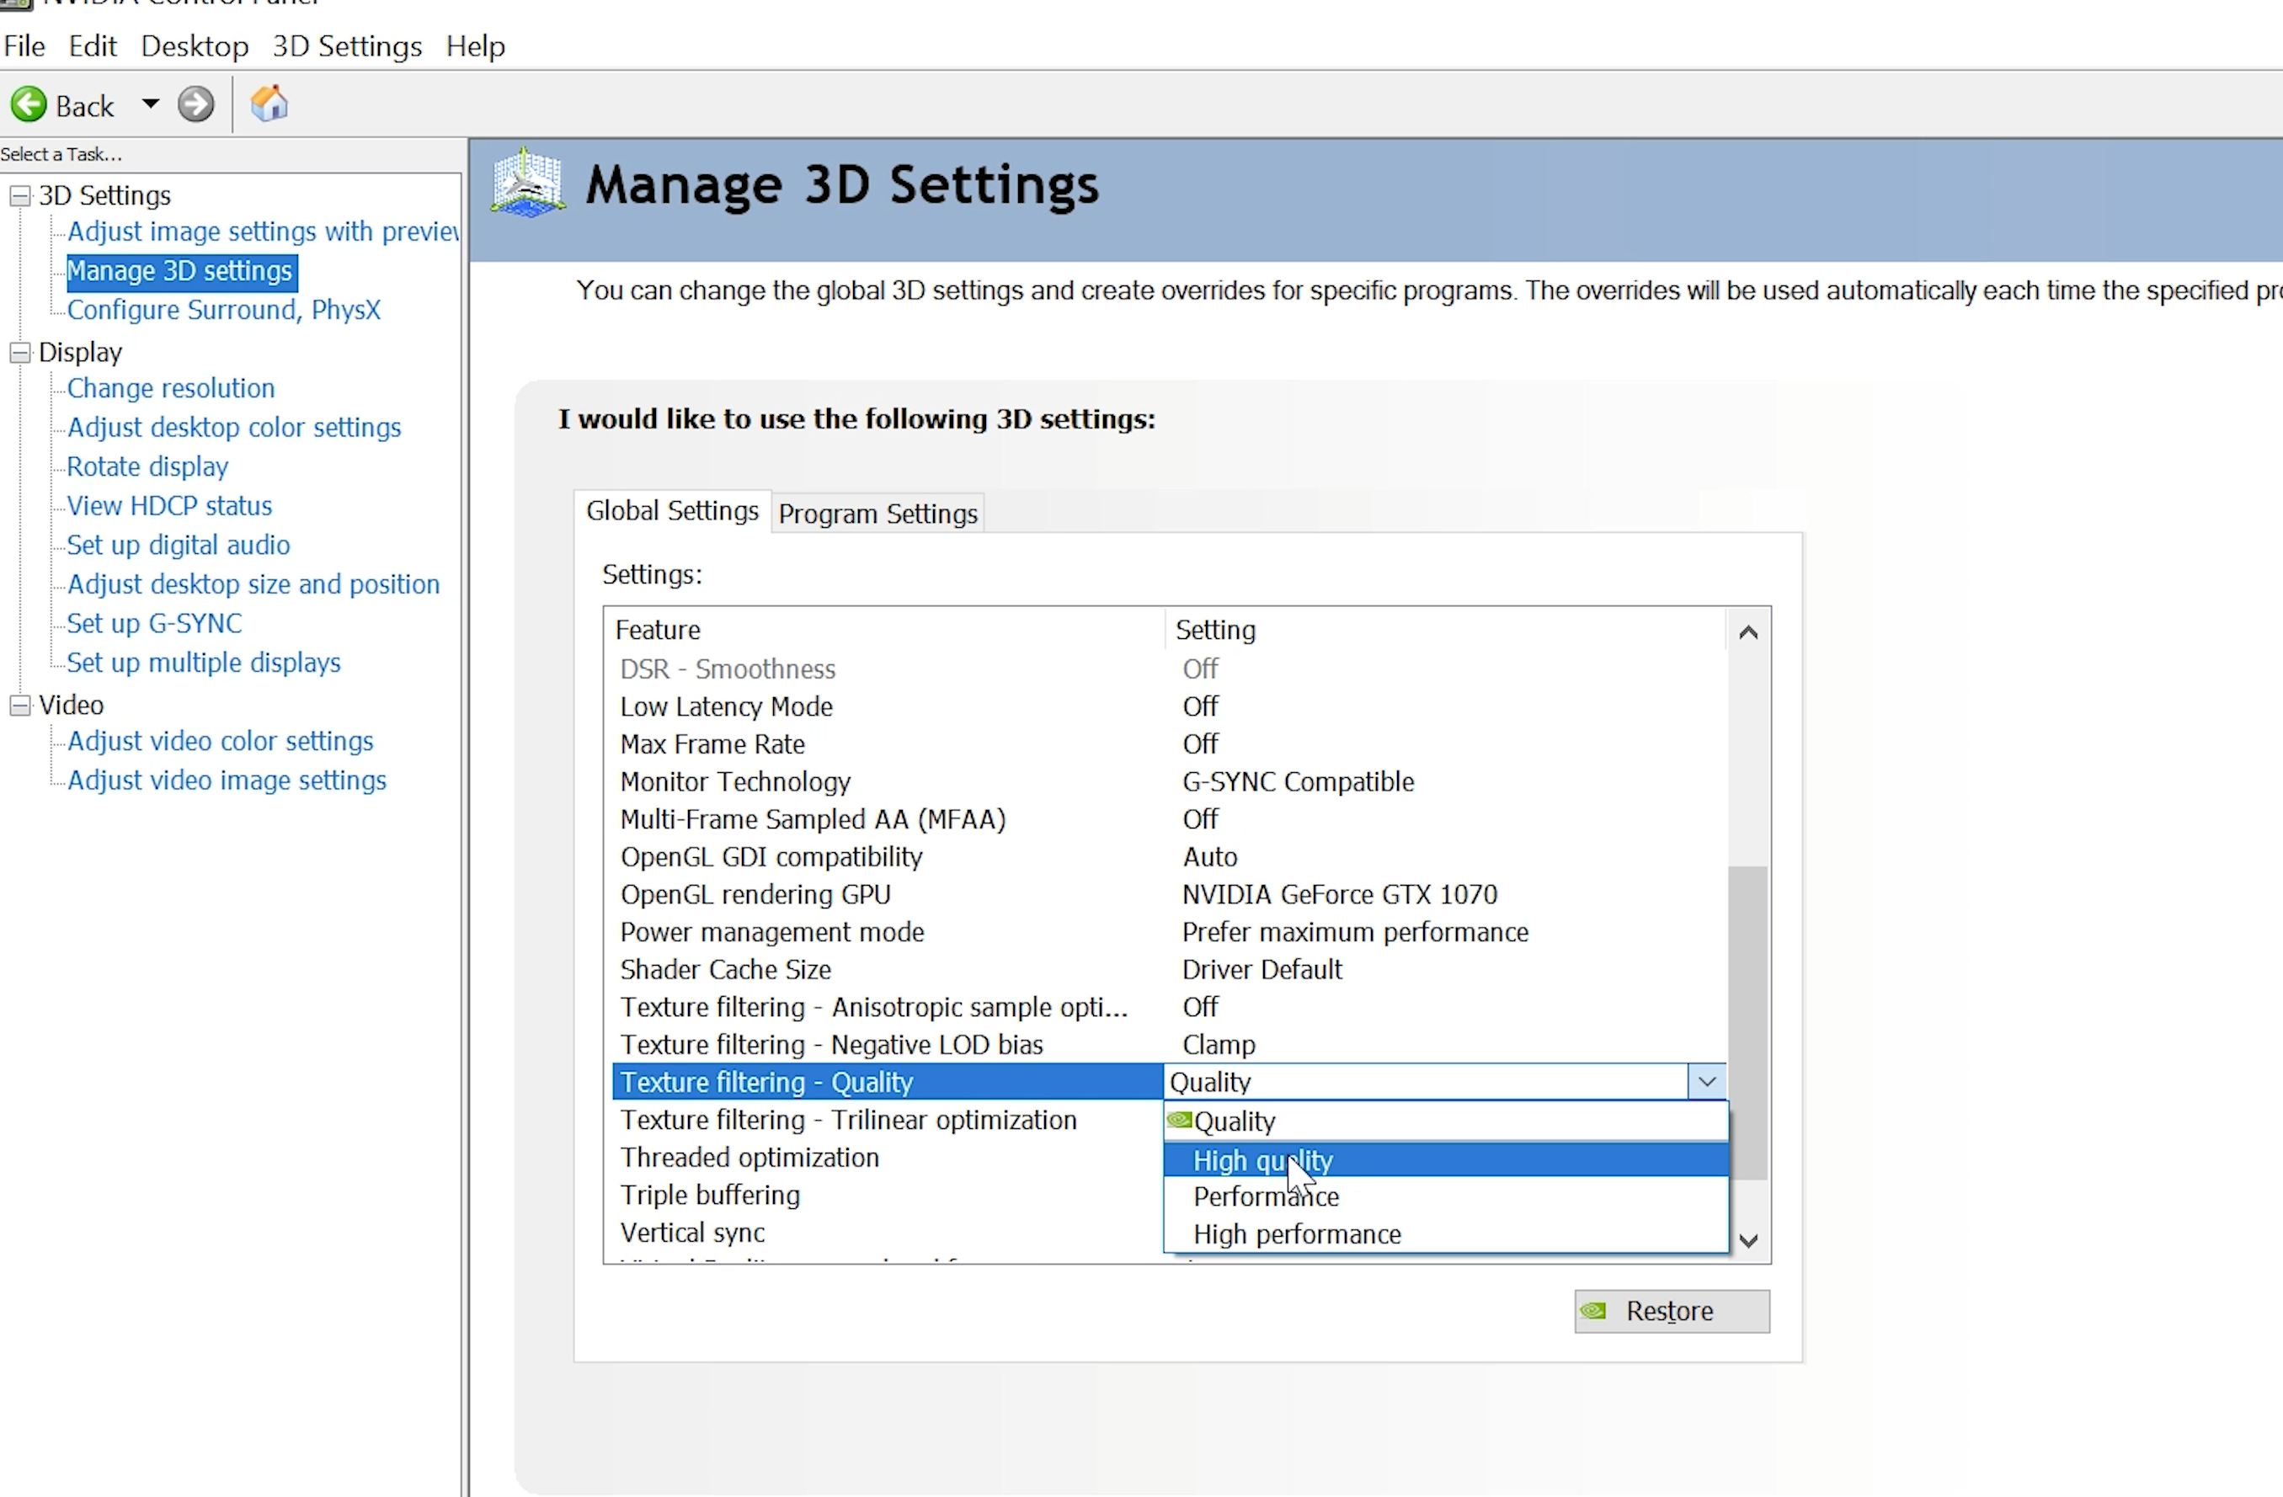Select Manage 3D settings in the tree

click(180, 271)
